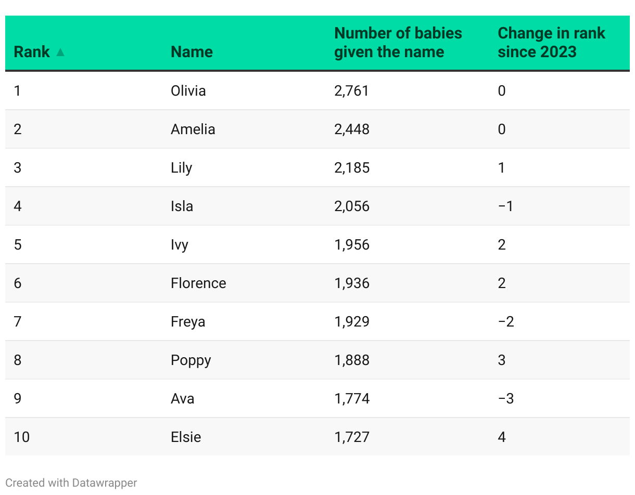Viewport: 635px width, 495px height.
Task: Click on the Florence name entry
Action: coord(198,283)
